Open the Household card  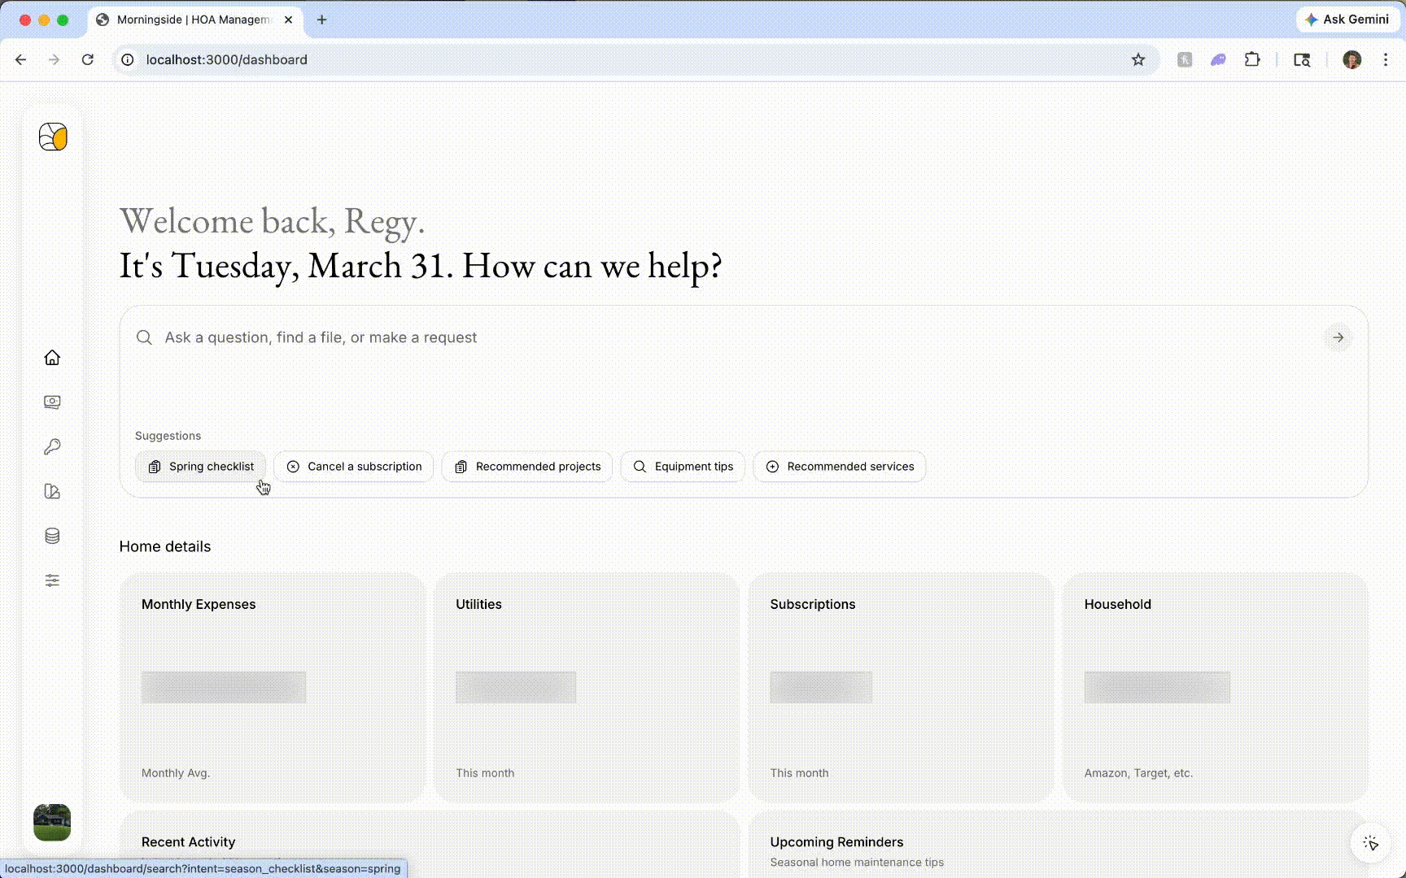pyautogui.click(x=1215, y=688)
